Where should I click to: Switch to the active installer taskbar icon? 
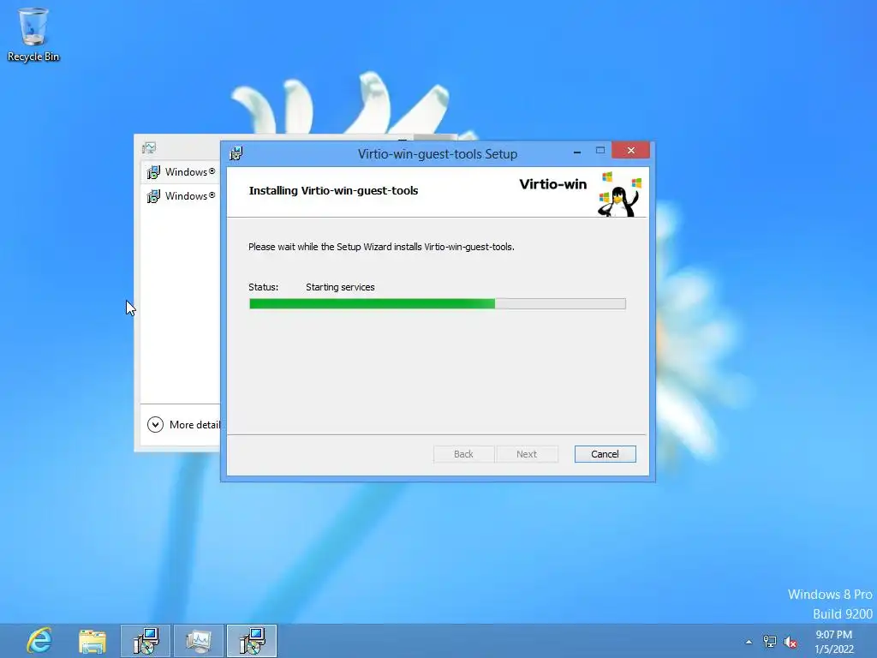[x=252, y=641]
